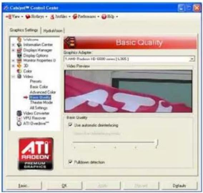Image resolution: width=203 pixels, height=193 pixels.
Task: Expand the Information Center node
Action: 13,45
